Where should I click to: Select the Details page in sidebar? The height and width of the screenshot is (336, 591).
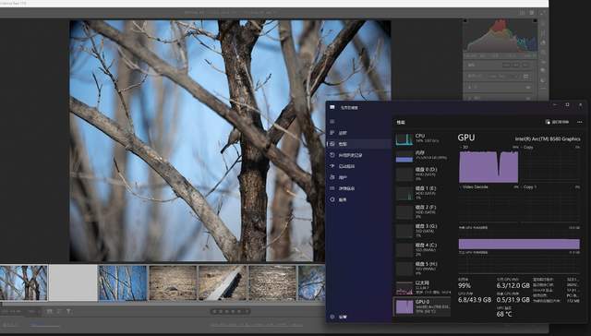tap(359, 188)
